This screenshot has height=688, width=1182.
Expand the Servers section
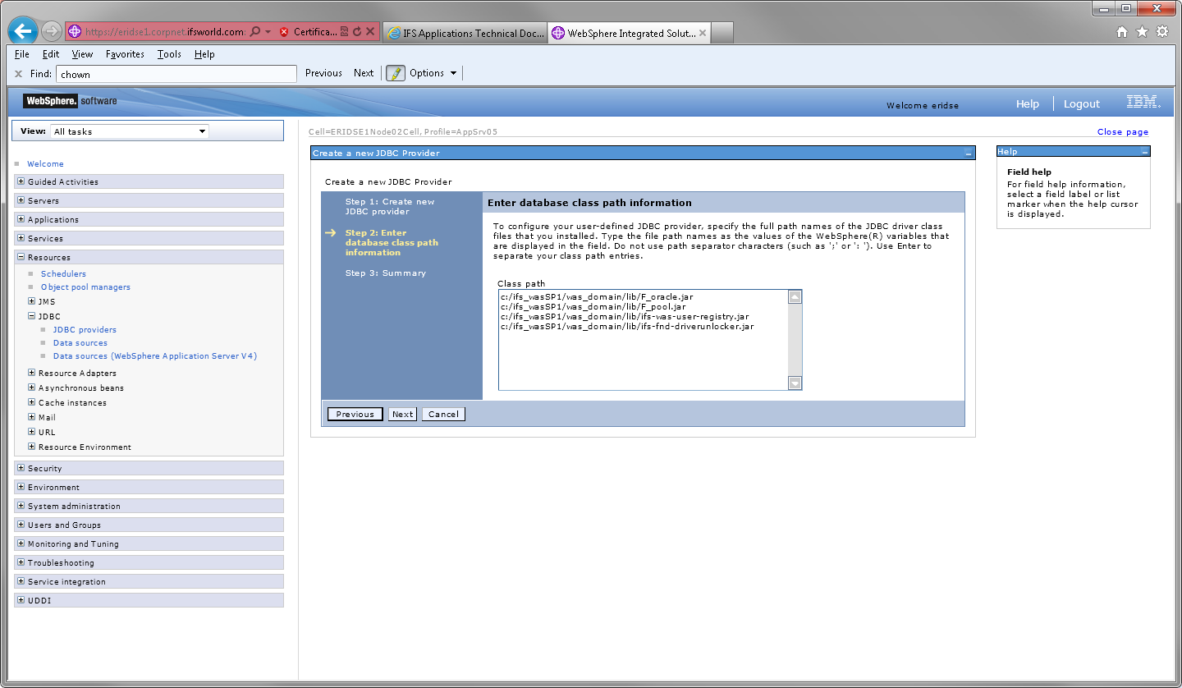[21, 200]
